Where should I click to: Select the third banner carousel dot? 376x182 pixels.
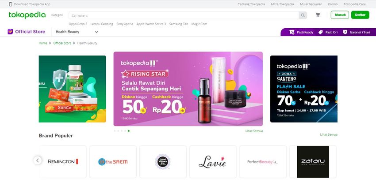click(122, 131)
